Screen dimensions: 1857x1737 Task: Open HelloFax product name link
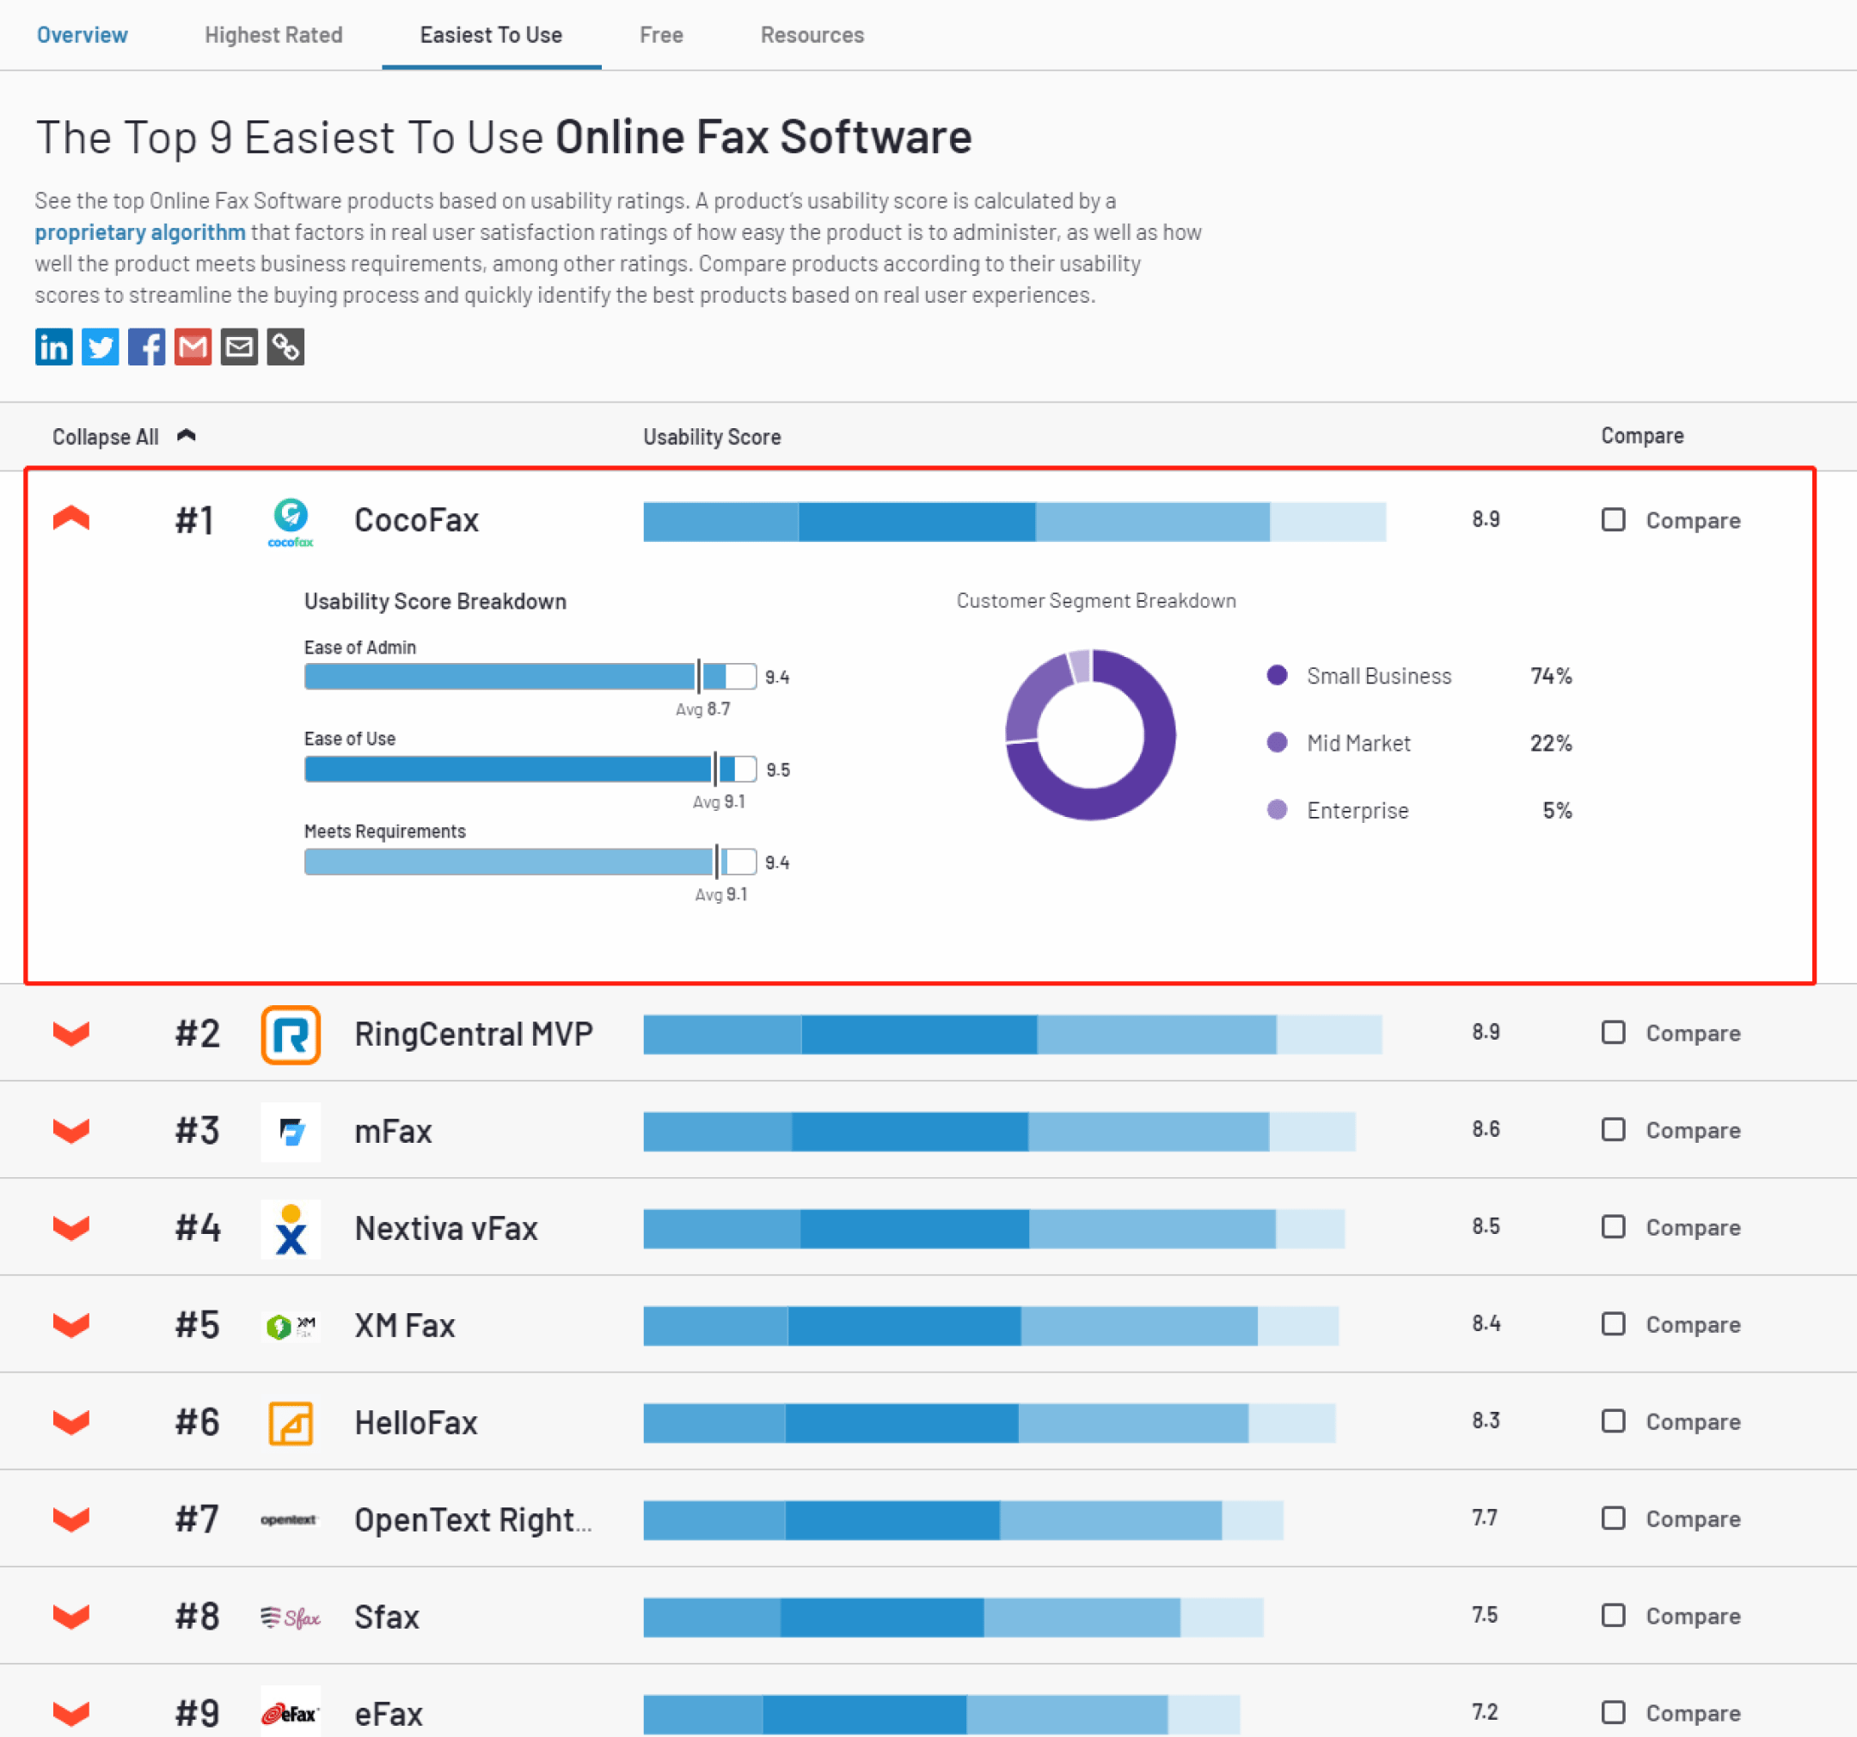pyautogui.click(x=416, y=1422)
